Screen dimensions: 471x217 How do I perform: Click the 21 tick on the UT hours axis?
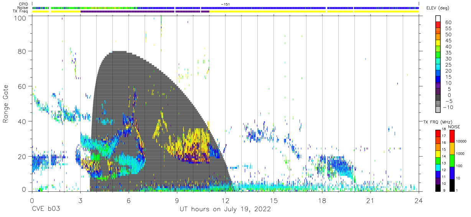coord(370,201)
